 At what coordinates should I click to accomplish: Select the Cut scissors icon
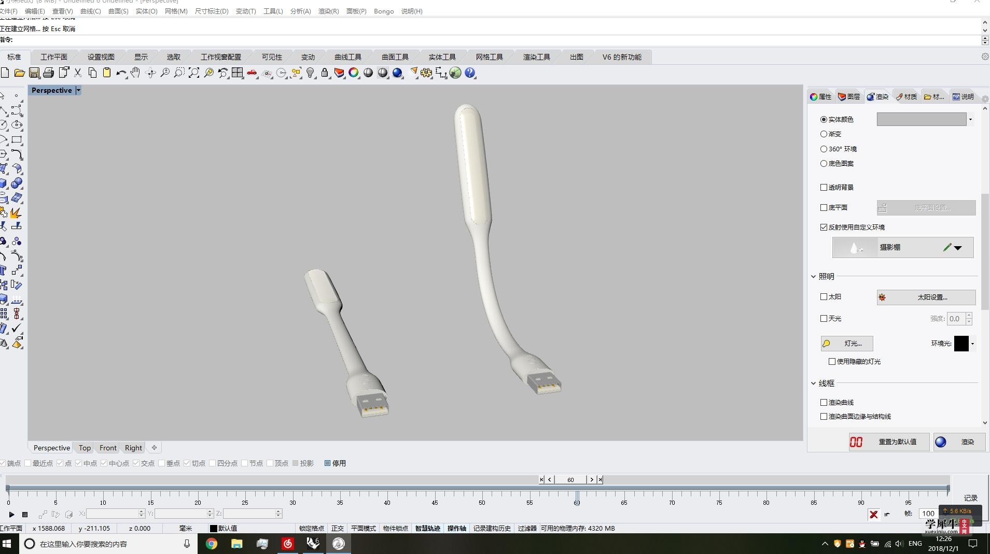tap(78, 73)
